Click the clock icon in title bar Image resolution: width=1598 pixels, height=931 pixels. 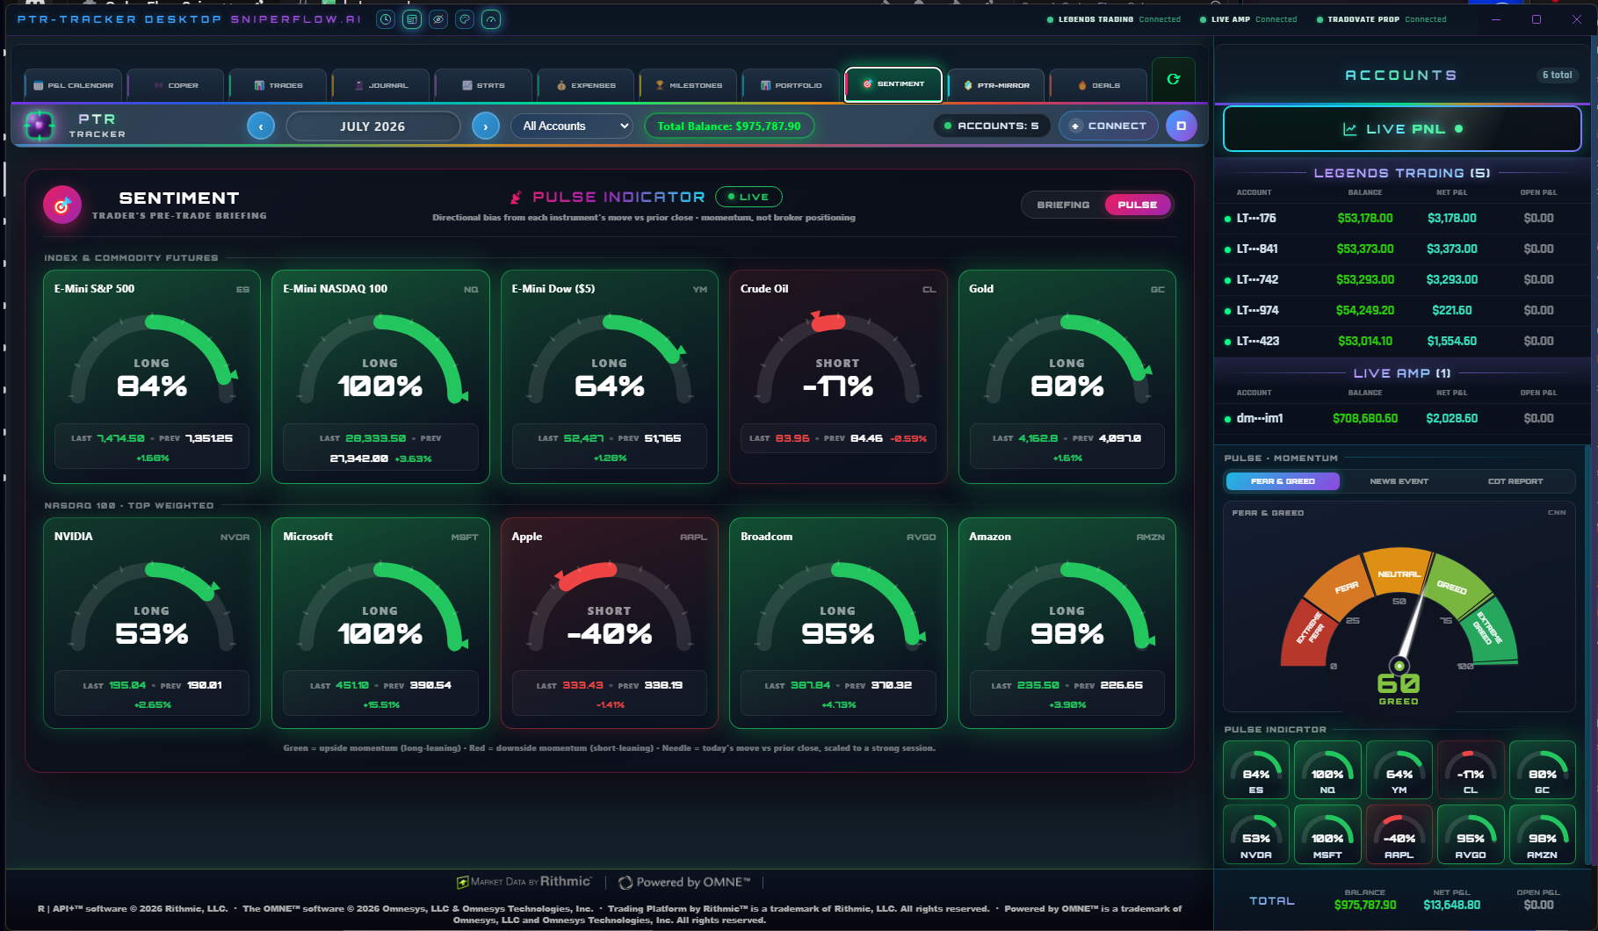(385, 19)
